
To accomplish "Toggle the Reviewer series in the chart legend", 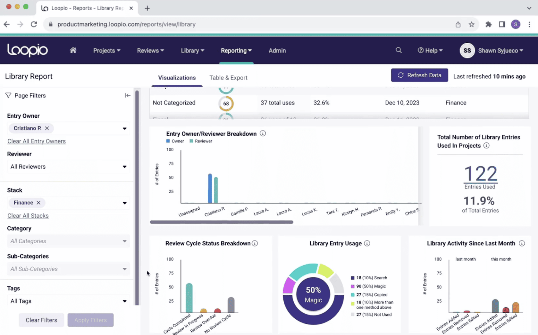I will pyautogui.click(x=201, y=141).
